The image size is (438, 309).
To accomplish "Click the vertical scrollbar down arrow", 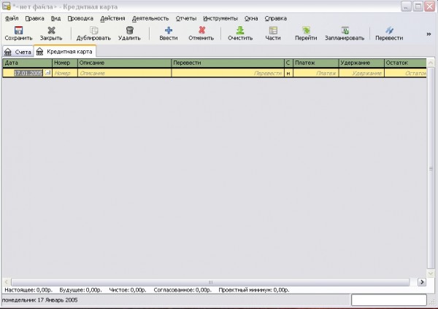I will click(x=431, y=273).
